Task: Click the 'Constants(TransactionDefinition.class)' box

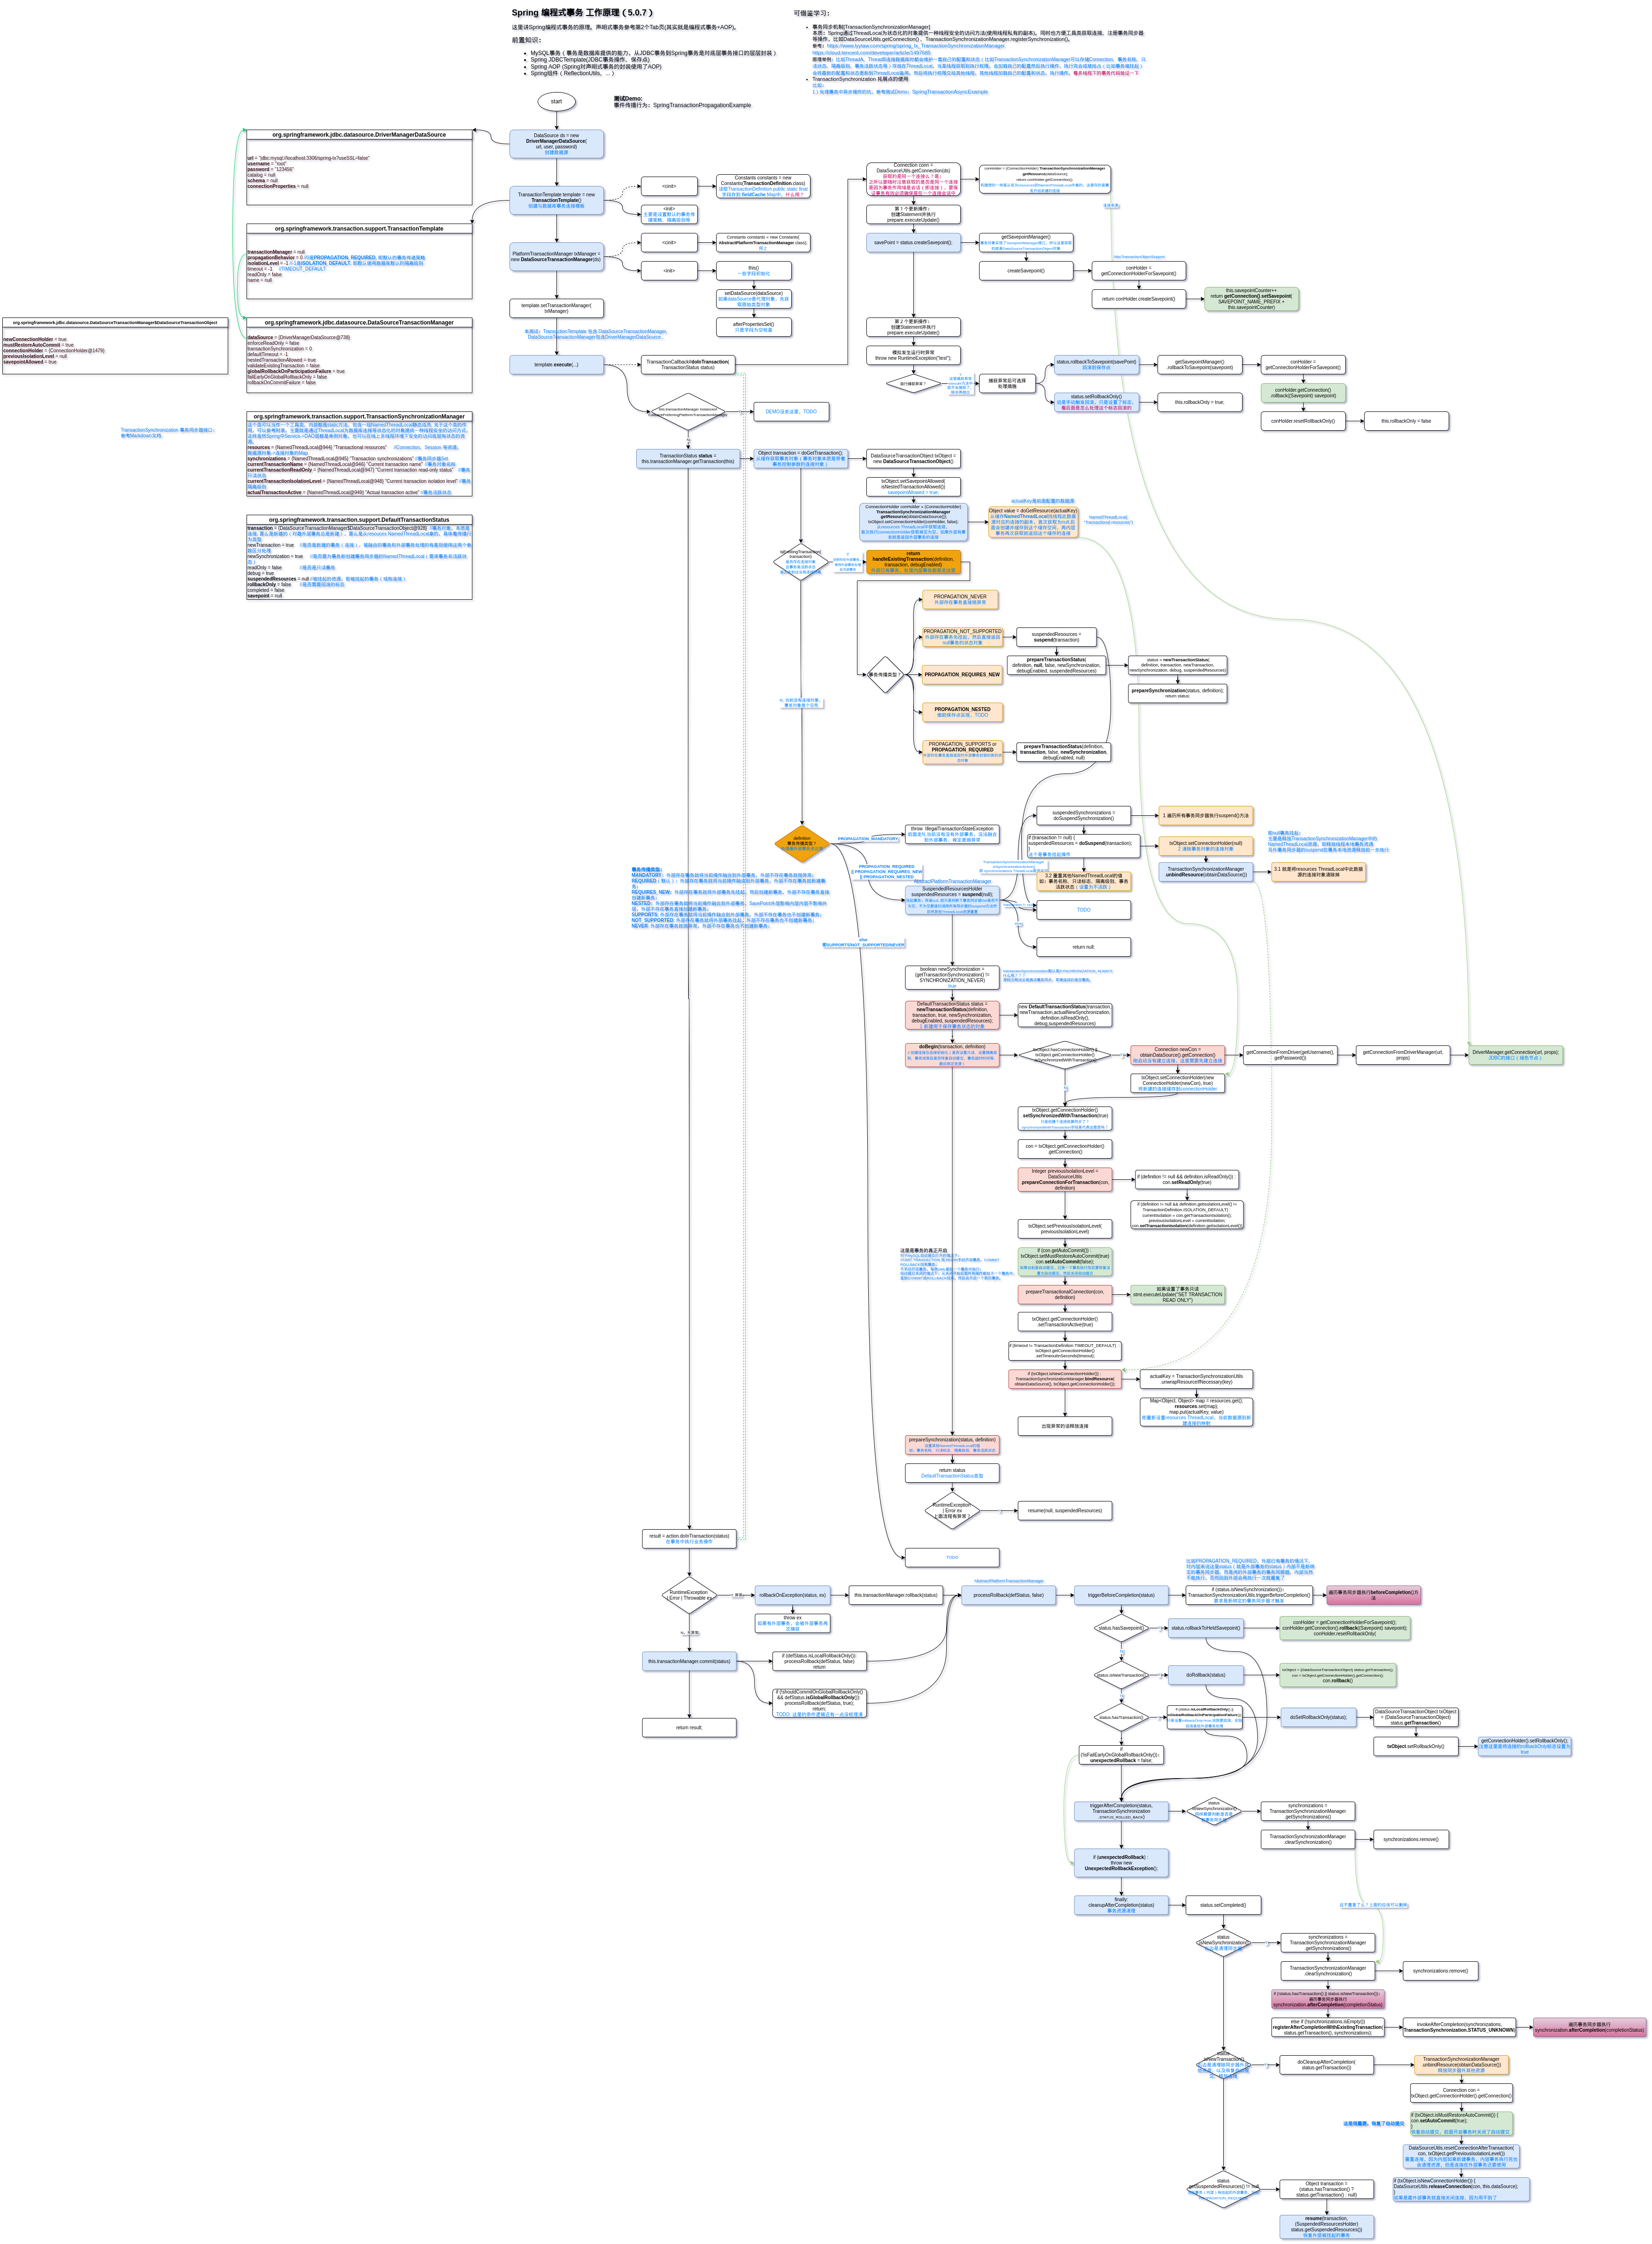Action: coord(763,186)
